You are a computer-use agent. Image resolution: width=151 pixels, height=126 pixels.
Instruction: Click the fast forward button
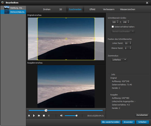click(x=39, y=115)
